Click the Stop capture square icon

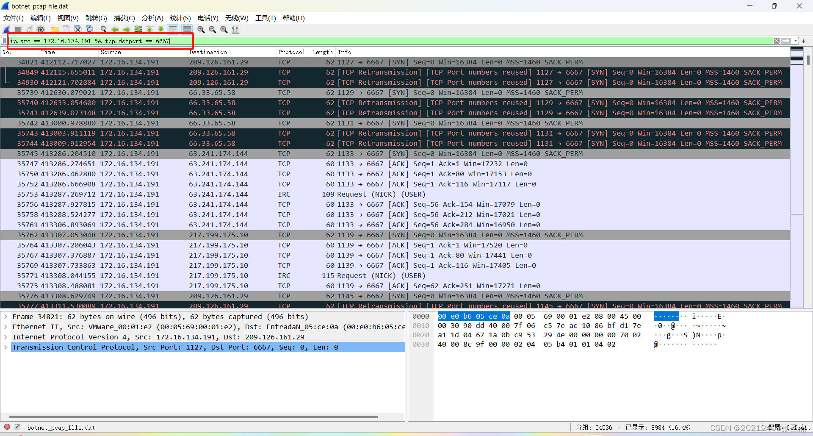pos(18,29)
